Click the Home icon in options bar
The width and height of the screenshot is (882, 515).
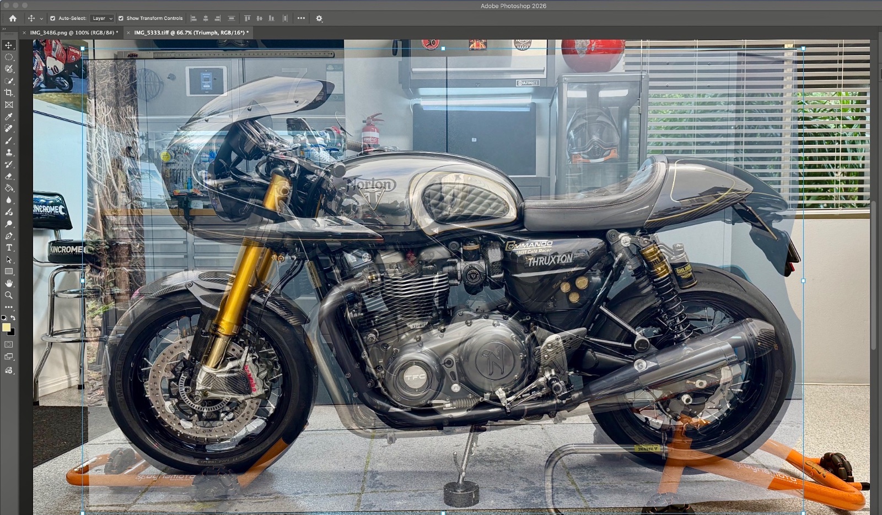[13, 18]
